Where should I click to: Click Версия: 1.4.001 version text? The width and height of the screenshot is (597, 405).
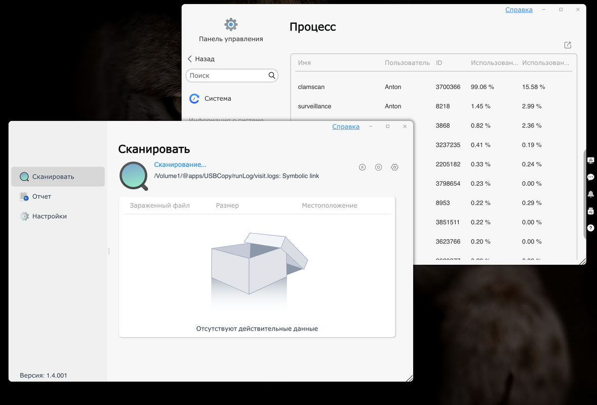pos(44,375)
